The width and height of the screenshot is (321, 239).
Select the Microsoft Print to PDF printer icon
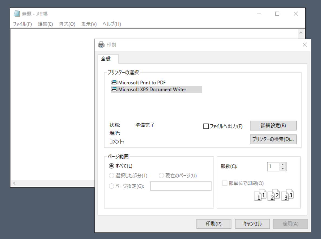(114, 83)
